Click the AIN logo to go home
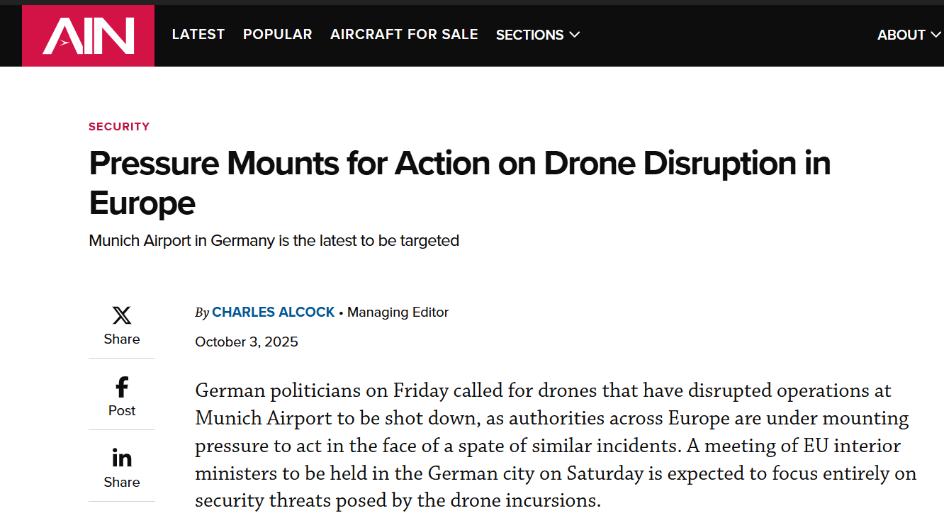 point(88,35)
